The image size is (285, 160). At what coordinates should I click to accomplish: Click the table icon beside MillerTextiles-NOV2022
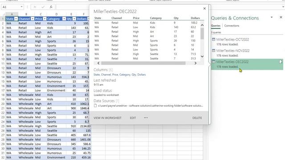[214, 51]
